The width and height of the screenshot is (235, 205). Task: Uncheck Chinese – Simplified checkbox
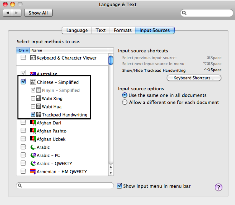[x=23, y=82]
